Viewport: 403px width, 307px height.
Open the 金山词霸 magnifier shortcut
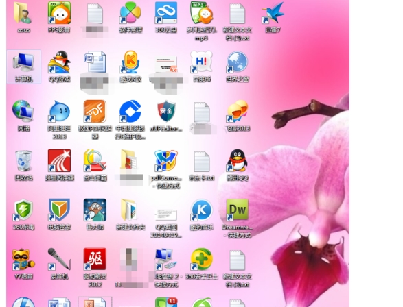[95, 165]
